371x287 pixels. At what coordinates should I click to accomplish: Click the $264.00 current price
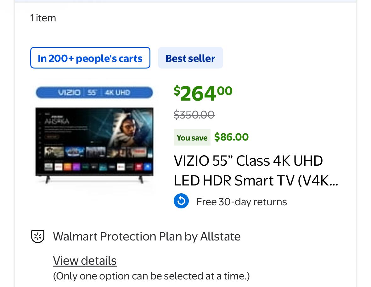(x=203, y=93)
